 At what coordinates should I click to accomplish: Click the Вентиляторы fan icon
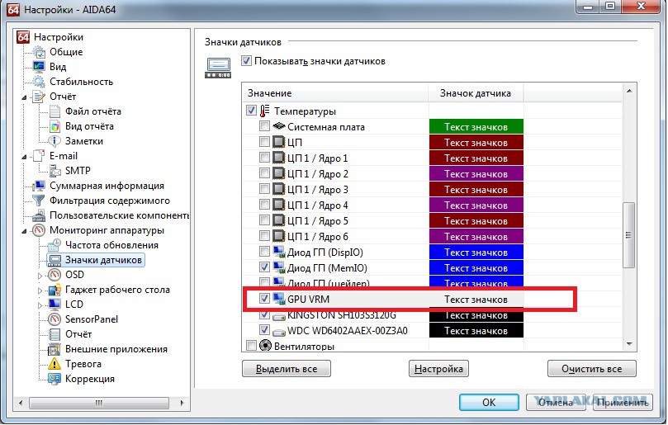(265, 346)
